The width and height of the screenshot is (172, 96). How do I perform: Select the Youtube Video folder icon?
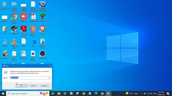[x=42, y=43]
